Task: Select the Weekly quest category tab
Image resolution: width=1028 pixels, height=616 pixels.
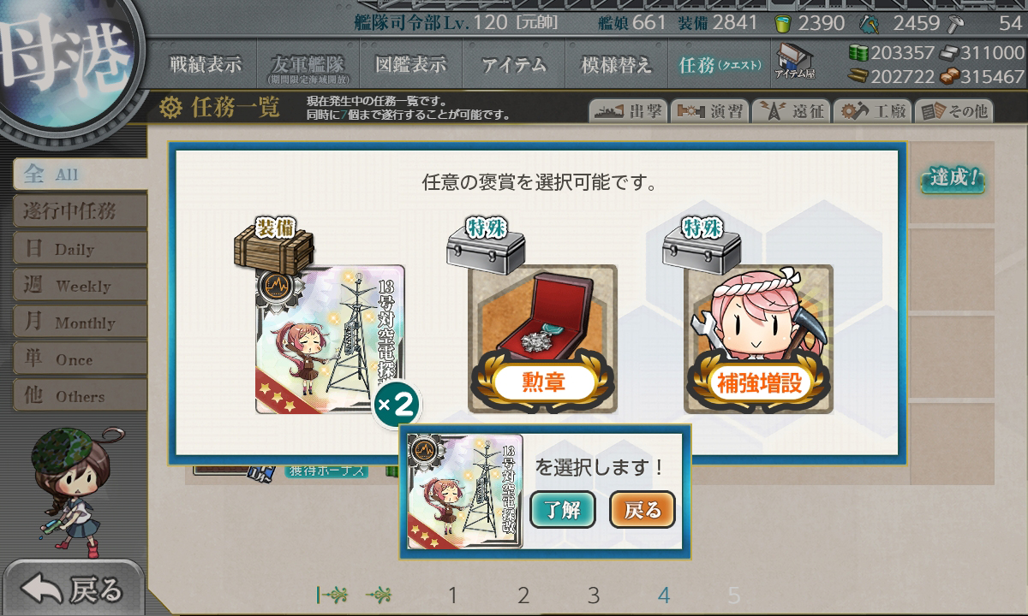Action: click(x=79, y=286)
